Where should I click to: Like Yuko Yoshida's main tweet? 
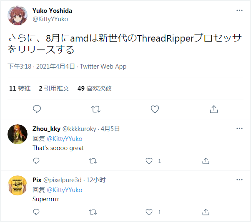point(155,109)
